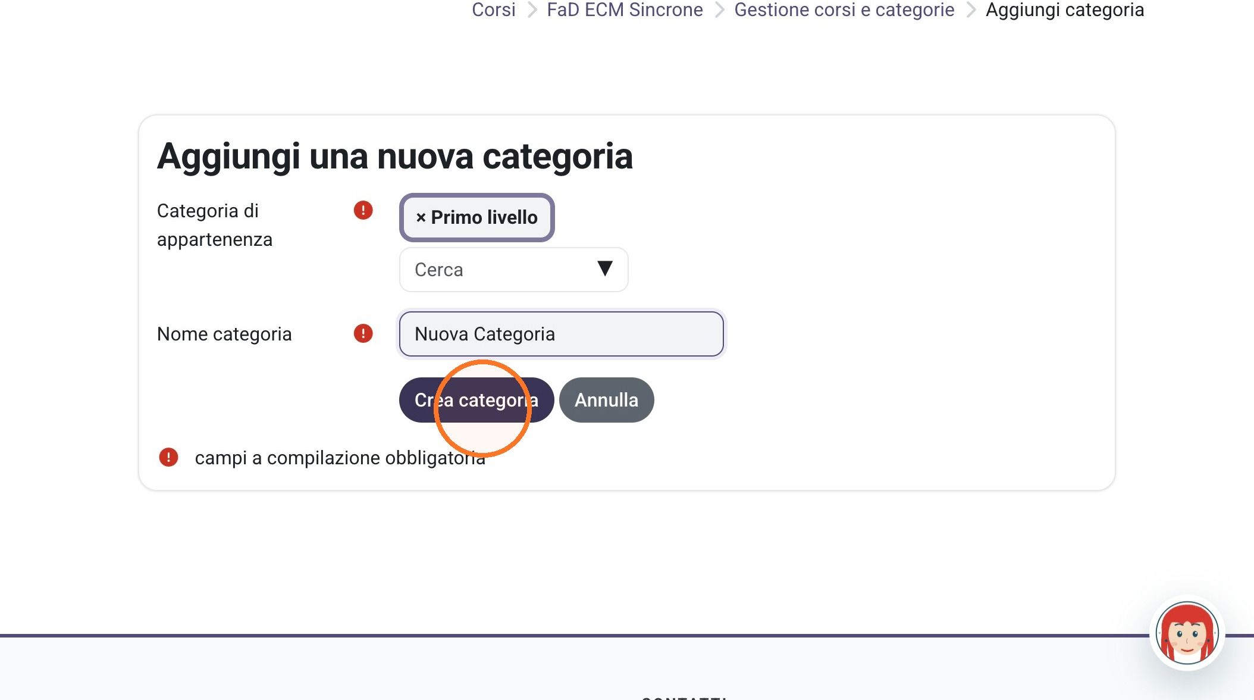Go to FaD ECM Sincrone breadcrumb
Image resolution: width=1254 pixels, height=700 pixels.
[x=625, y=10]
